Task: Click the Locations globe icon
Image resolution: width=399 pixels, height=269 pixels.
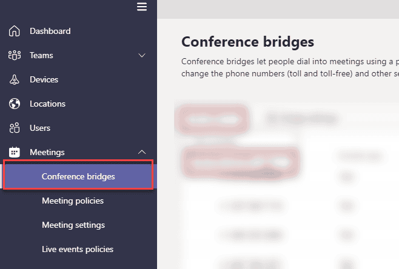Action: [15, 104]
